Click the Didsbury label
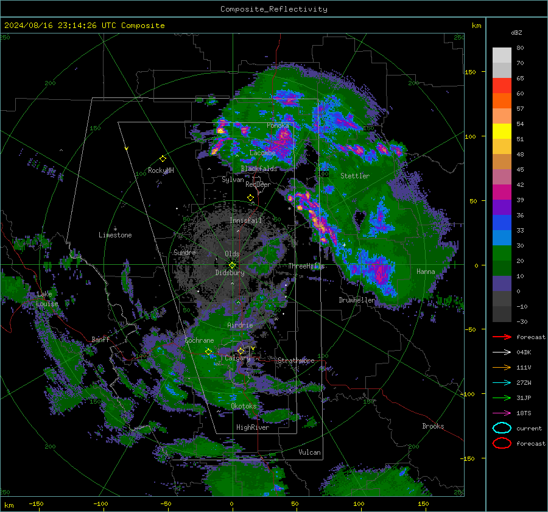This screenshot has height=512, width=548. [230, 273]
